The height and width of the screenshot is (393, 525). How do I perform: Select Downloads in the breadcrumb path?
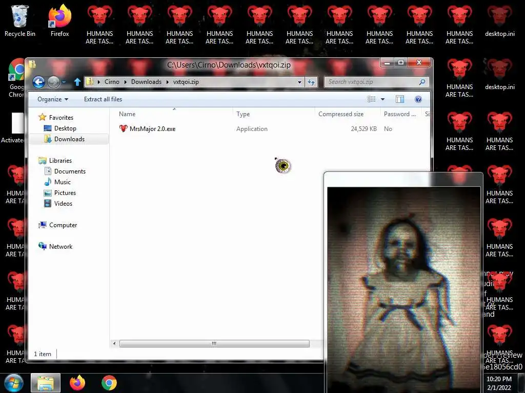point(146,82)
